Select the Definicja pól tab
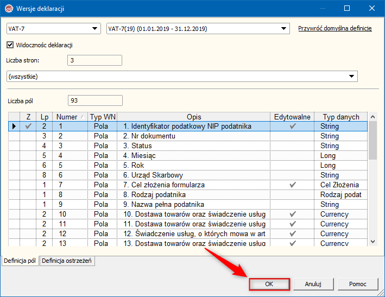Screen dimensions: 385x297 click(20, 261)
